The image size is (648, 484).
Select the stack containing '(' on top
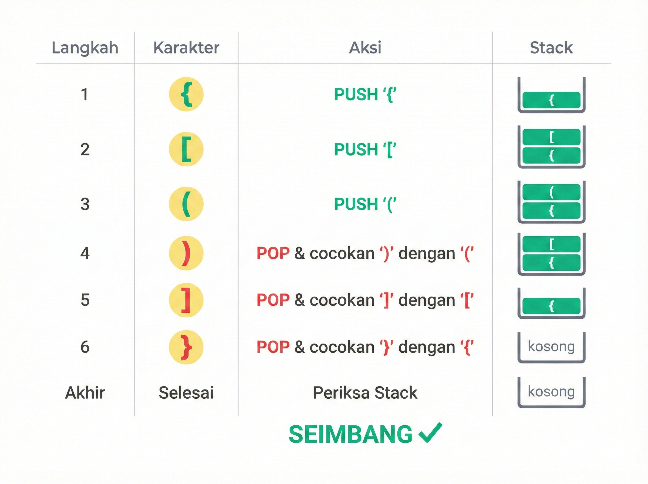551,202
